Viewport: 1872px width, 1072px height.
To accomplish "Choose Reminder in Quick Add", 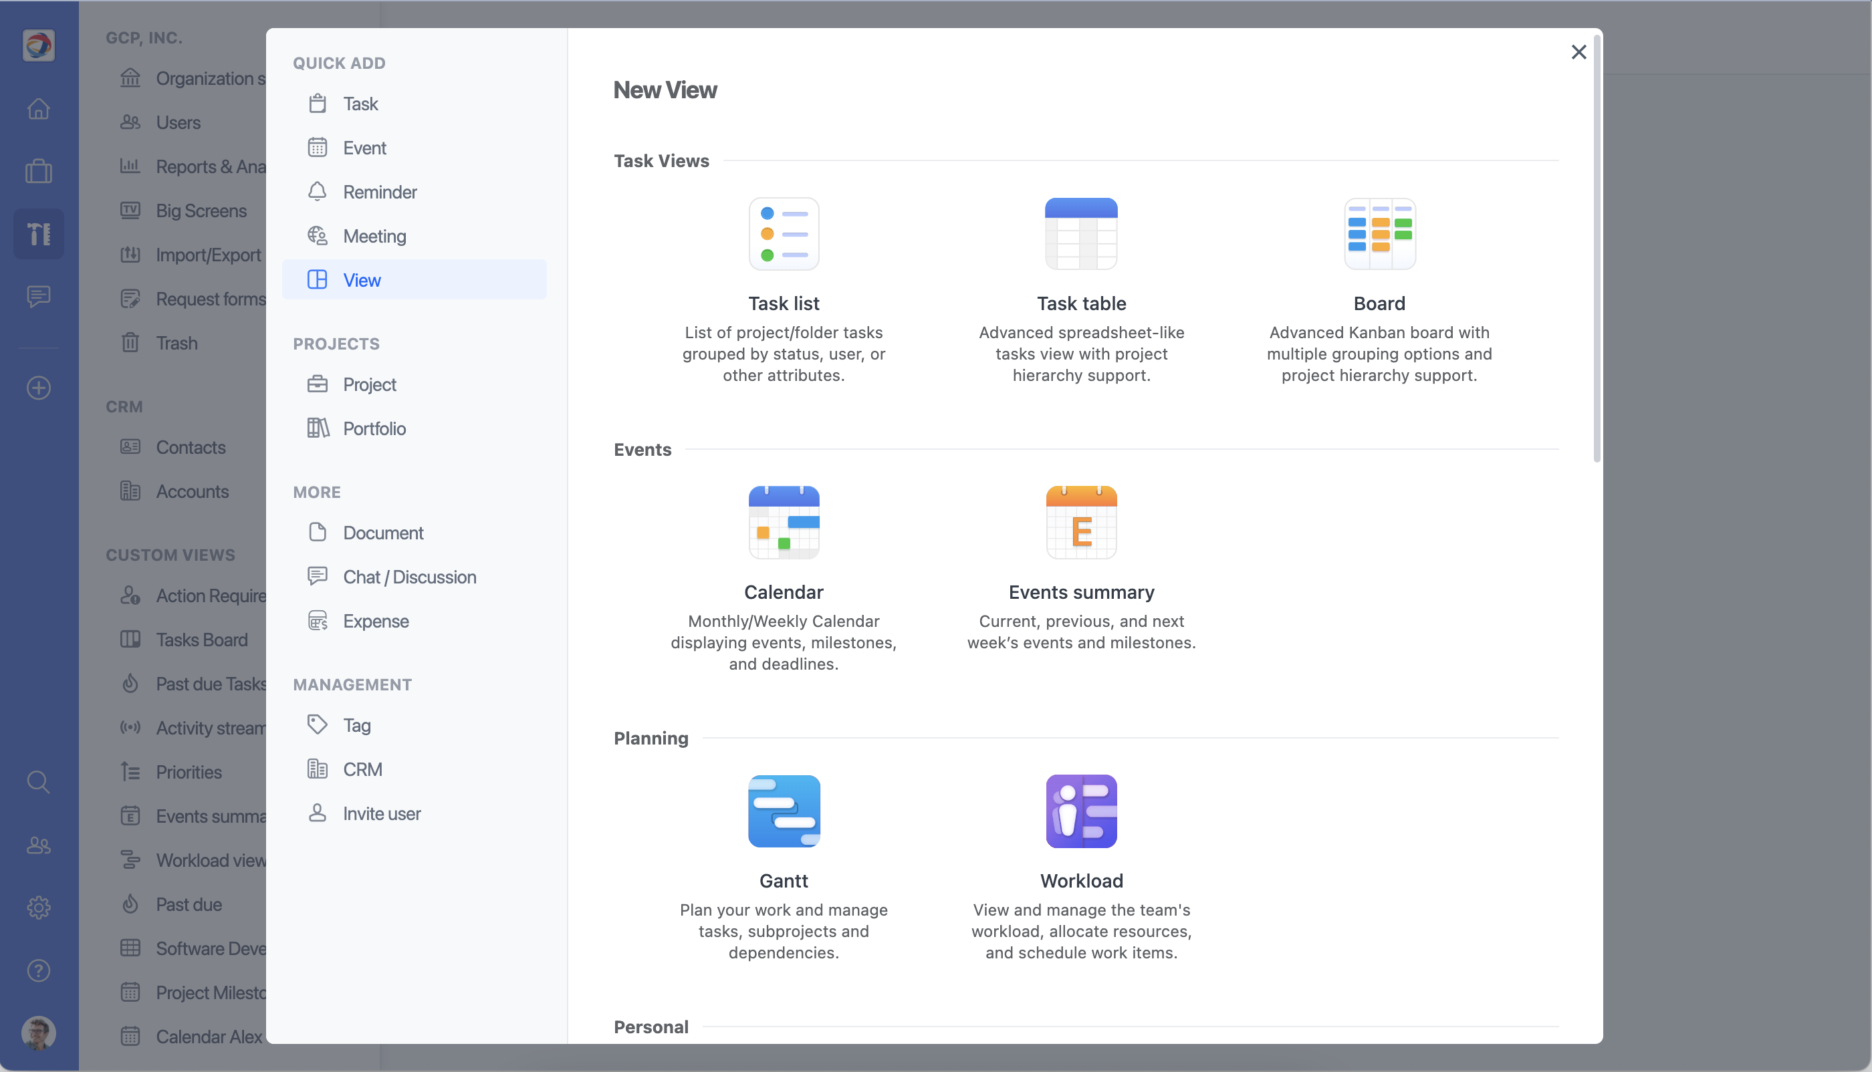I will pyautogui.click(x=414, y=192).
